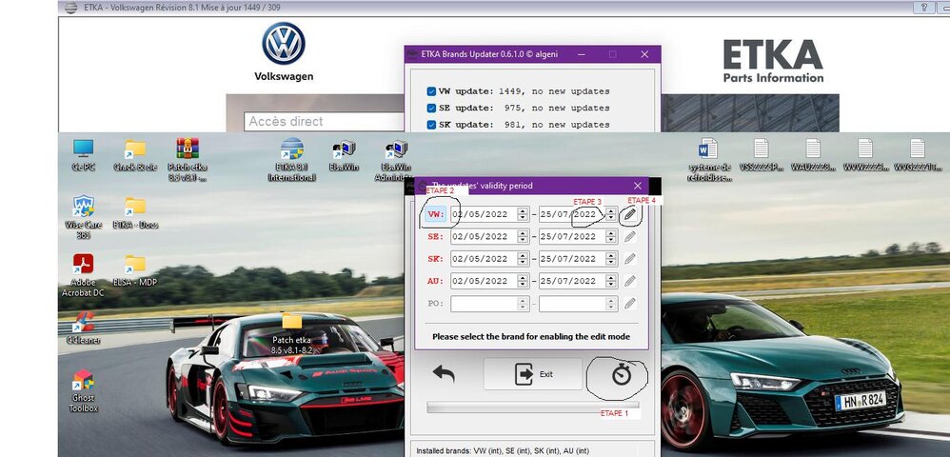Open the WVWZZZ3 text file icon
950x457 pixels.
tap(865, 155)
